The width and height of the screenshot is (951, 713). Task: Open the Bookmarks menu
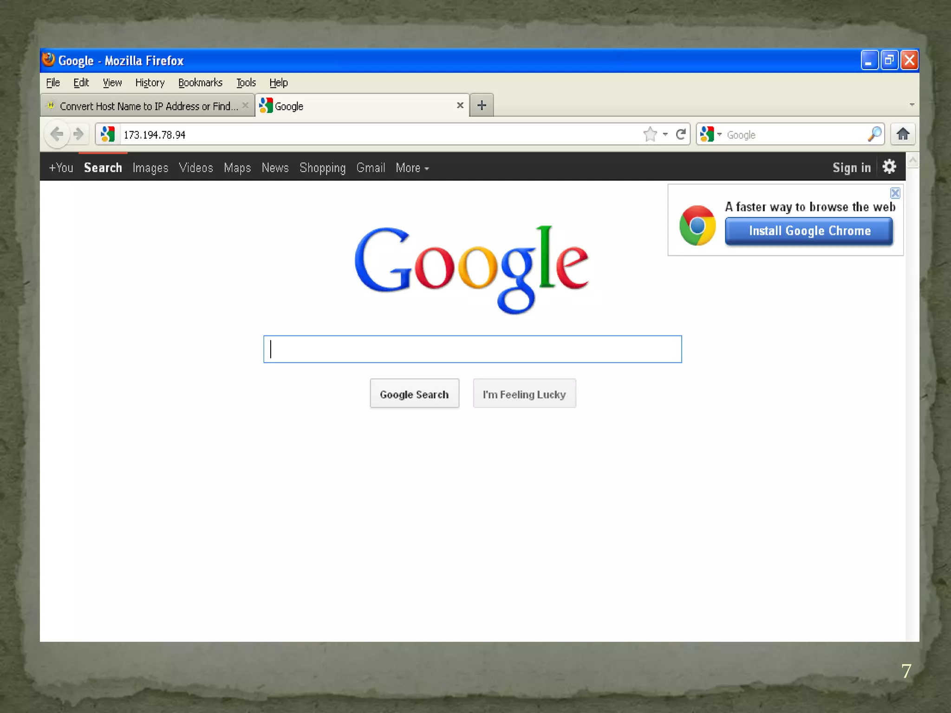pyautogui.click(x=200, y=83)
